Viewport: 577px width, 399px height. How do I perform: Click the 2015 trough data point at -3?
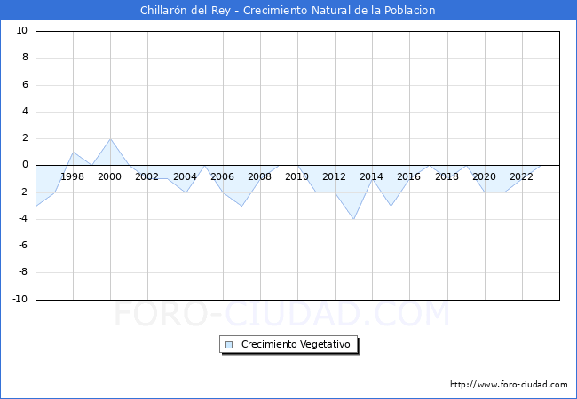pyautogui.click(x=391, y=206)
